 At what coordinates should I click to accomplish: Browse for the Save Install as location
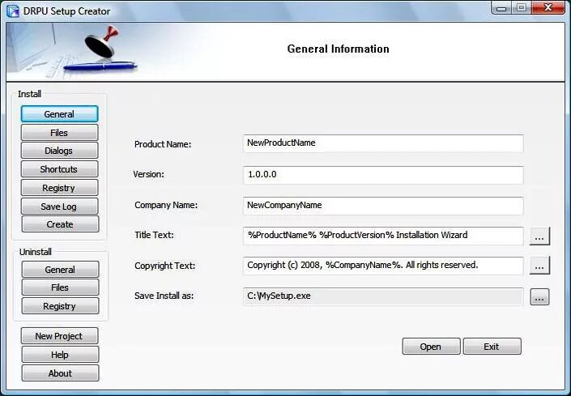(x=539, y=296)
